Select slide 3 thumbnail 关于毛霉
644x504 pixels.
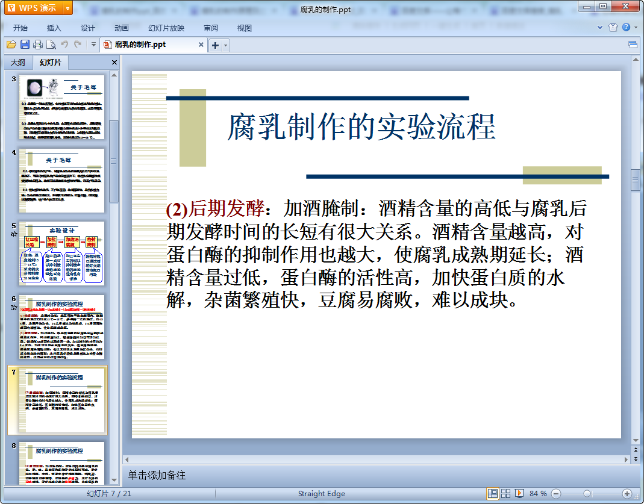tap(61, 107)
